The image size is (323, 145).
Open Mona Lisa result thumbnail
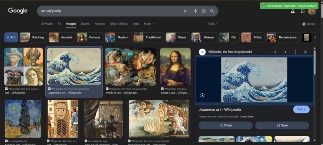point(176,67)
